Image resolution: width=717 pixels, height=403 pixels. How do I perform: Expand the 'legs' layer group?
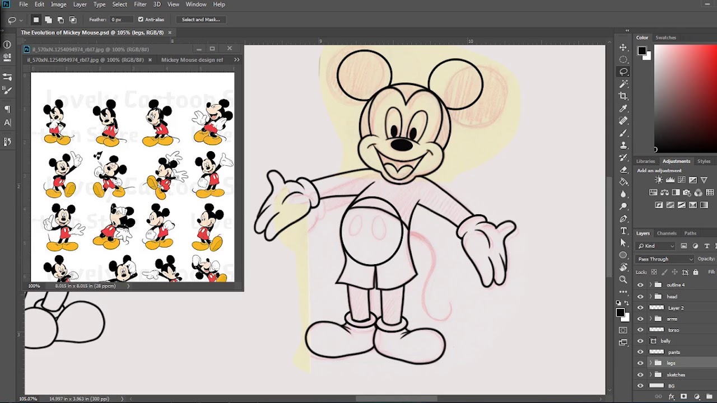click(650, 363)
